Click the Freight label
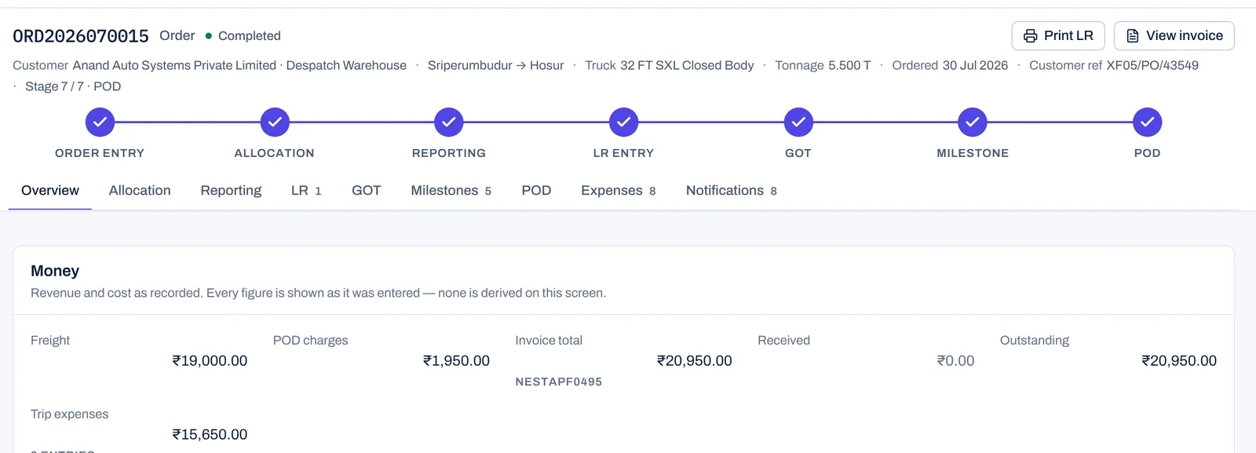This screenshot has height=453, width=1256. point(50,340)
